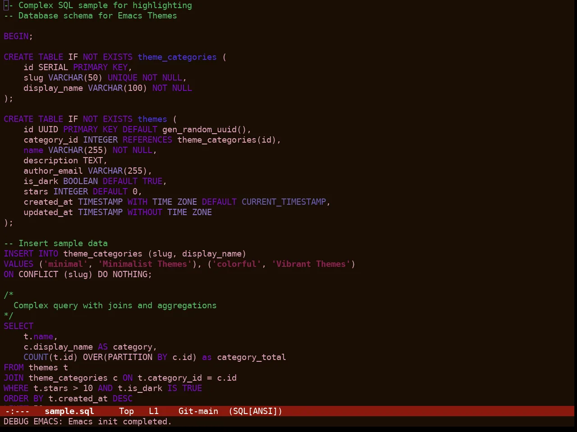Click the -:--- buffer status flags
Viewport: 577px width, 432px height.
(17, 411)
